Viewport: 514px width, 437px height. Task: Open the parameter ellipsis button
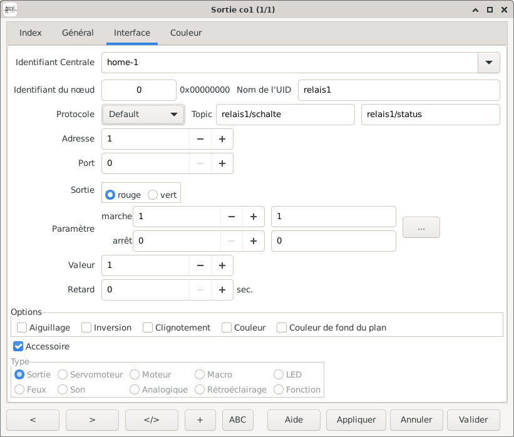point(421,229)
